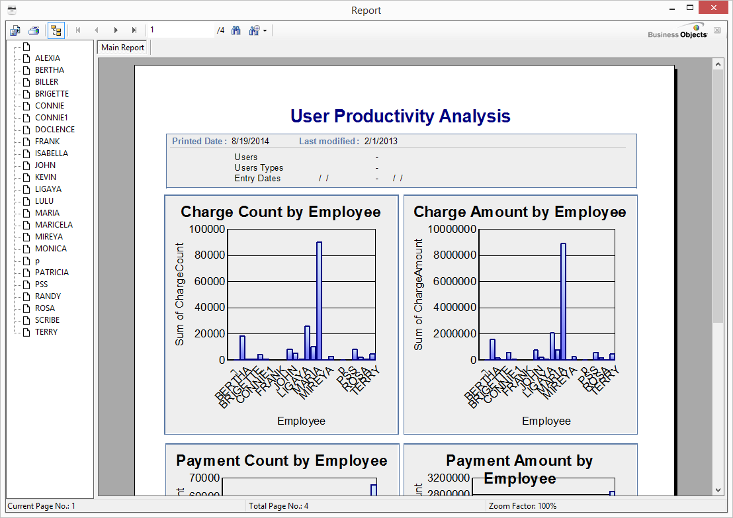This screenshot has height=518, width=733.
Task: Select KEVIN in the group tree
Action: pos(46,177)
